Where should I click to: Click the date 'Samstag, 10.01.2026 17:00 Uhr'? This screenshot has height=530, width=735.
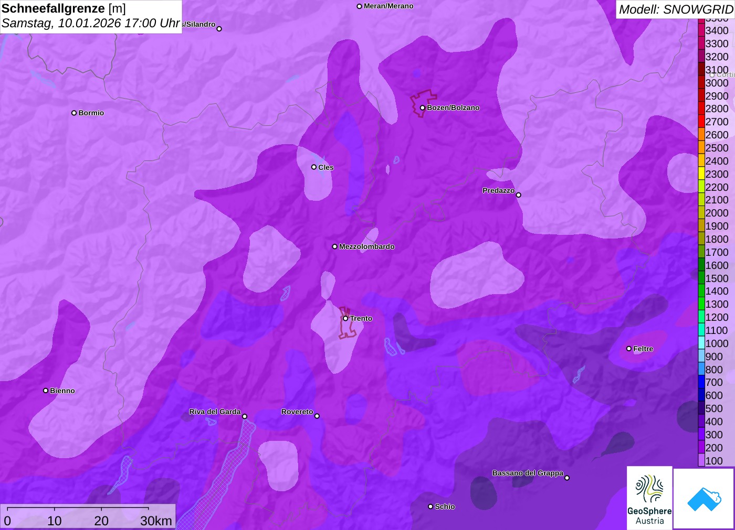point(91,24)
